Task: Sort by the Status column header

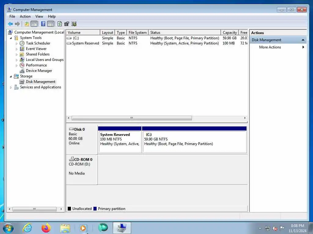Action: tap(185, 32)
